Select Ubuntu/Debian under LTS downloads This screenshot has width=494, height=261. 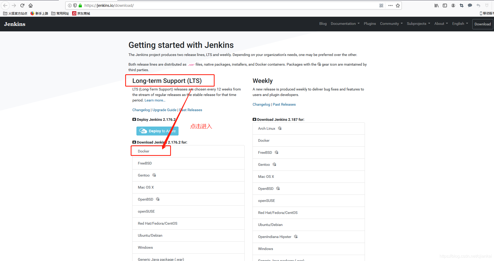tap(188, 235)
